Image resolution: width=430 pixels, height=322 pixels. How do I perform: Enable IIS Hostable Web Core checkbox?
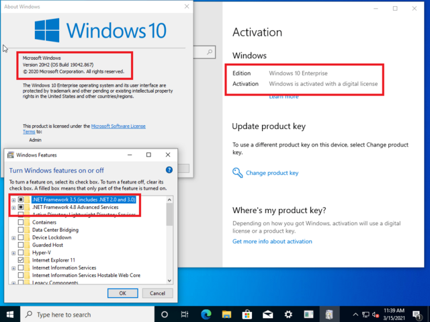point(21,275)
